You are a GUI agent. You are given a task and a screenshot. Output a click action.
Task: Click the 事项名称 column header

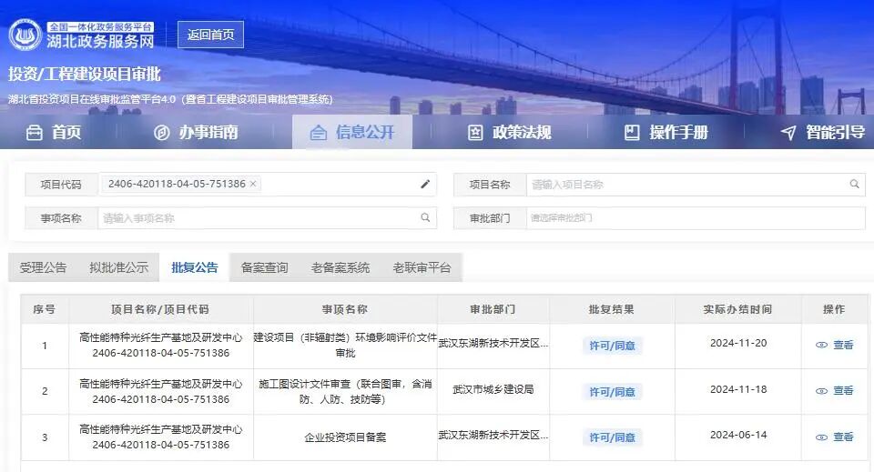345,309
